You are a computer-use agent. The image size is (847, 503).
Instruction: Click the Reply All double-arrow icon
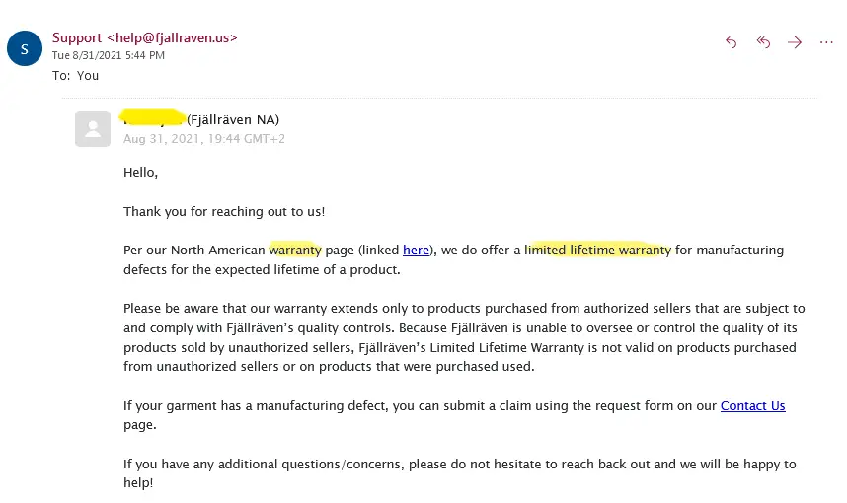coord(763,42)
